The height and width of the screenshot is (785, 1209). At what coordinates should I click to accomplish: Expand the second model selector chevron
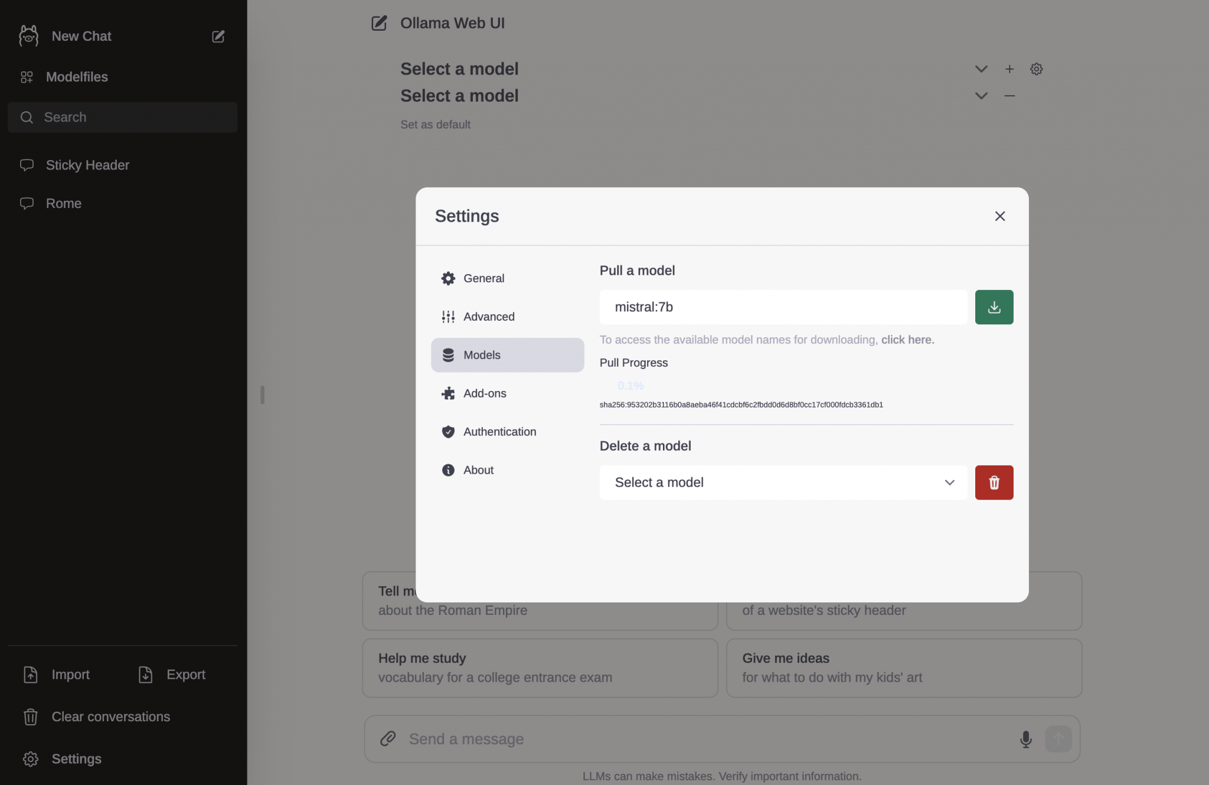coord(981,96)
